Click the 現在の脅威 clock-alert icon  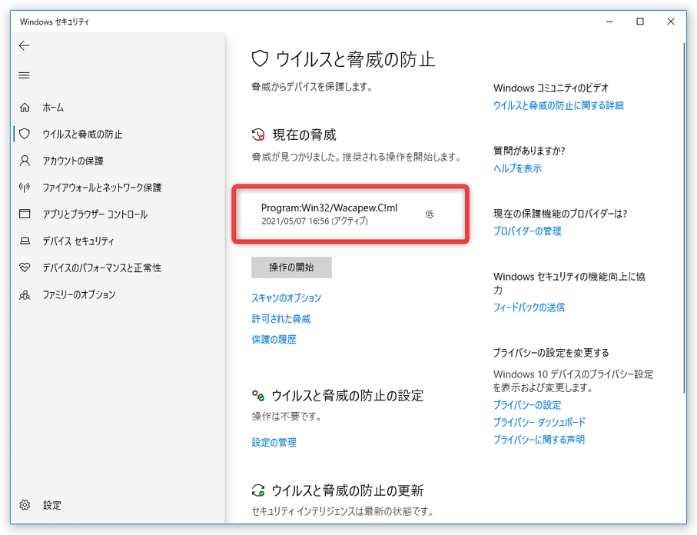pos(258,135)
